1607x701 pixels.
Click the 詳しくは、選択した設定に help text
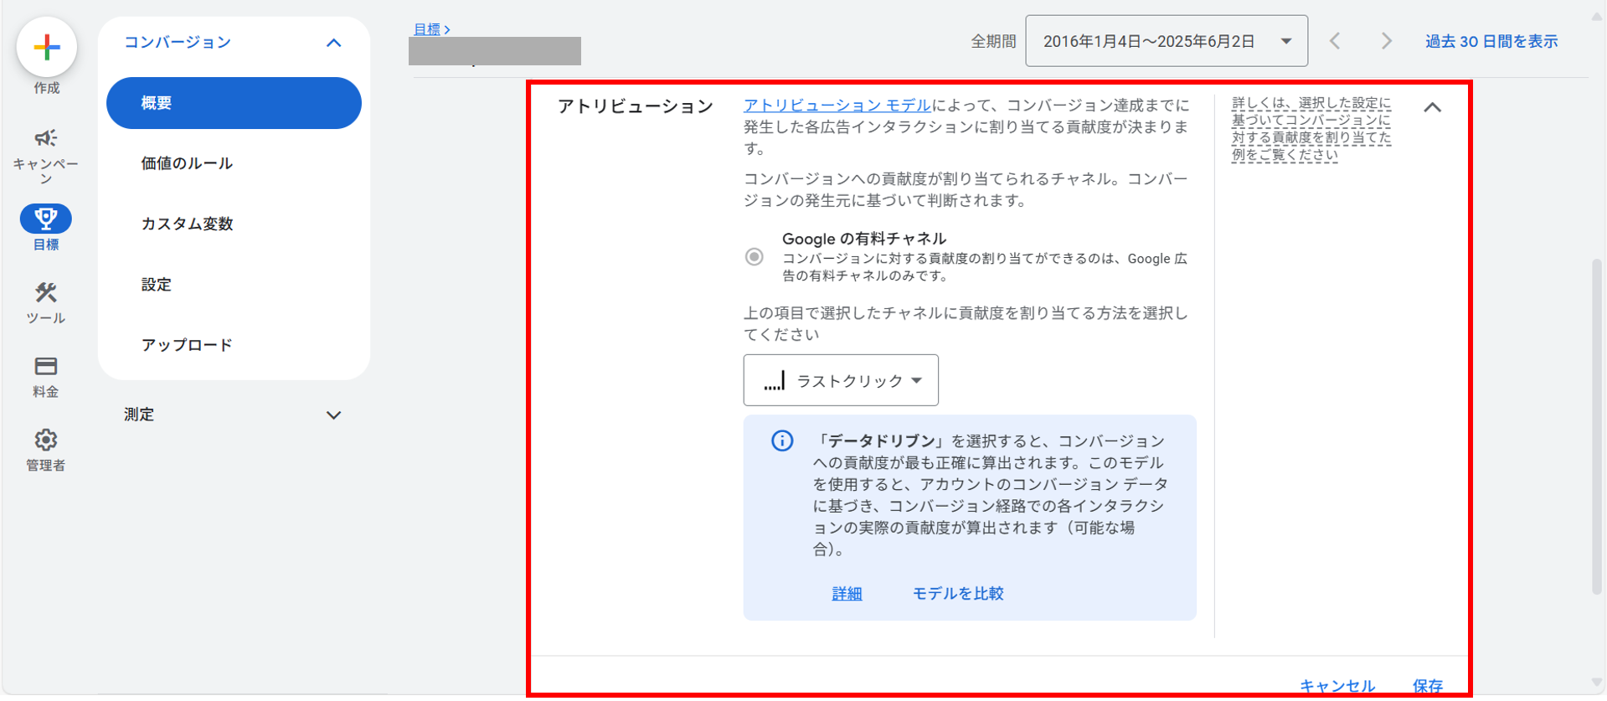1311,128
